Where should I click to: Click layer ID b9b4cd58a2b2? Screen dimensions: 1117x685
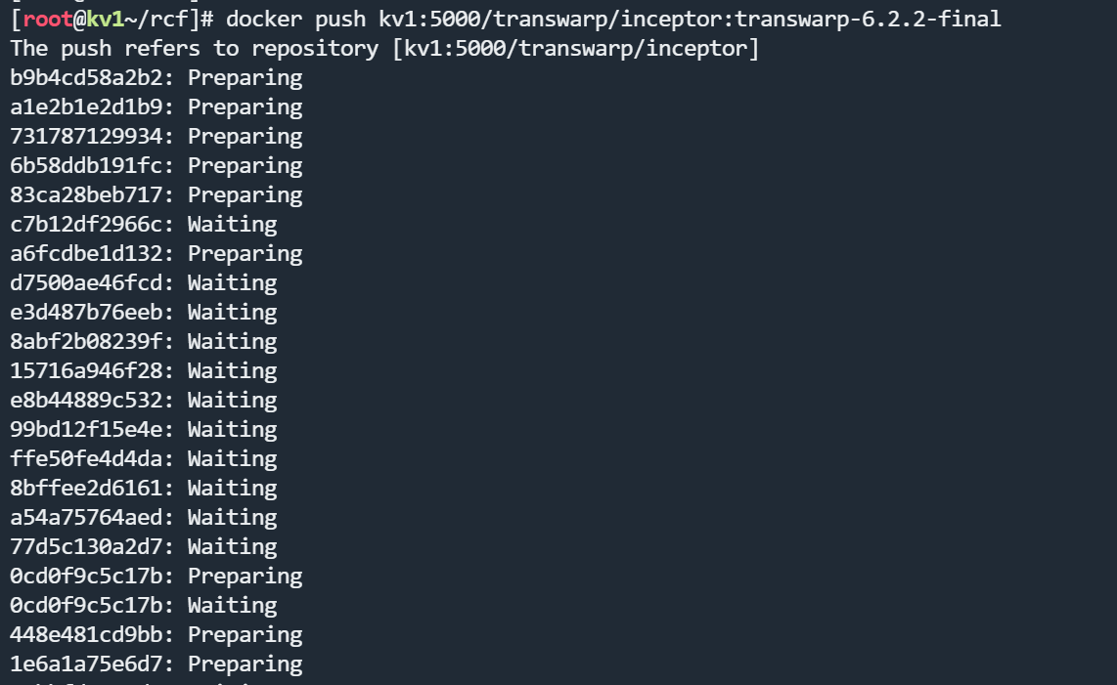(x=92, y=77)
